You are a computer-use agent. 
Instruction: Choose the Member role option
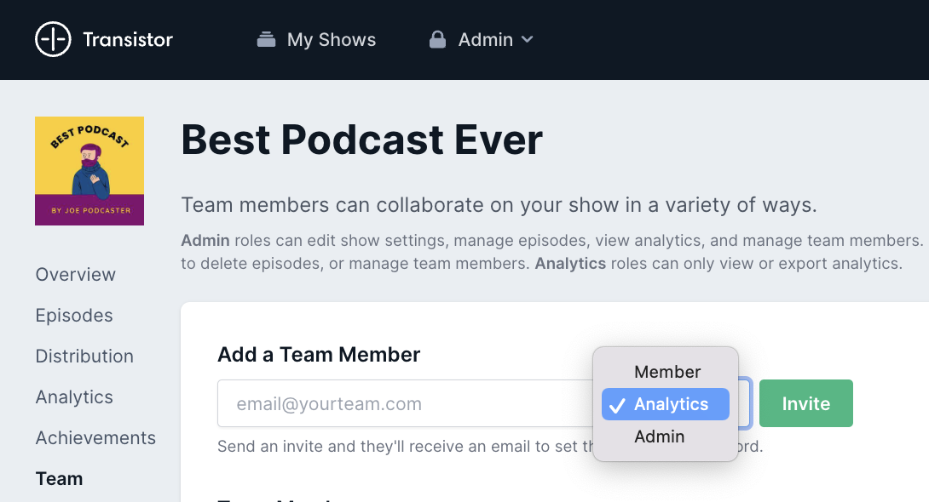coord(666,372)
